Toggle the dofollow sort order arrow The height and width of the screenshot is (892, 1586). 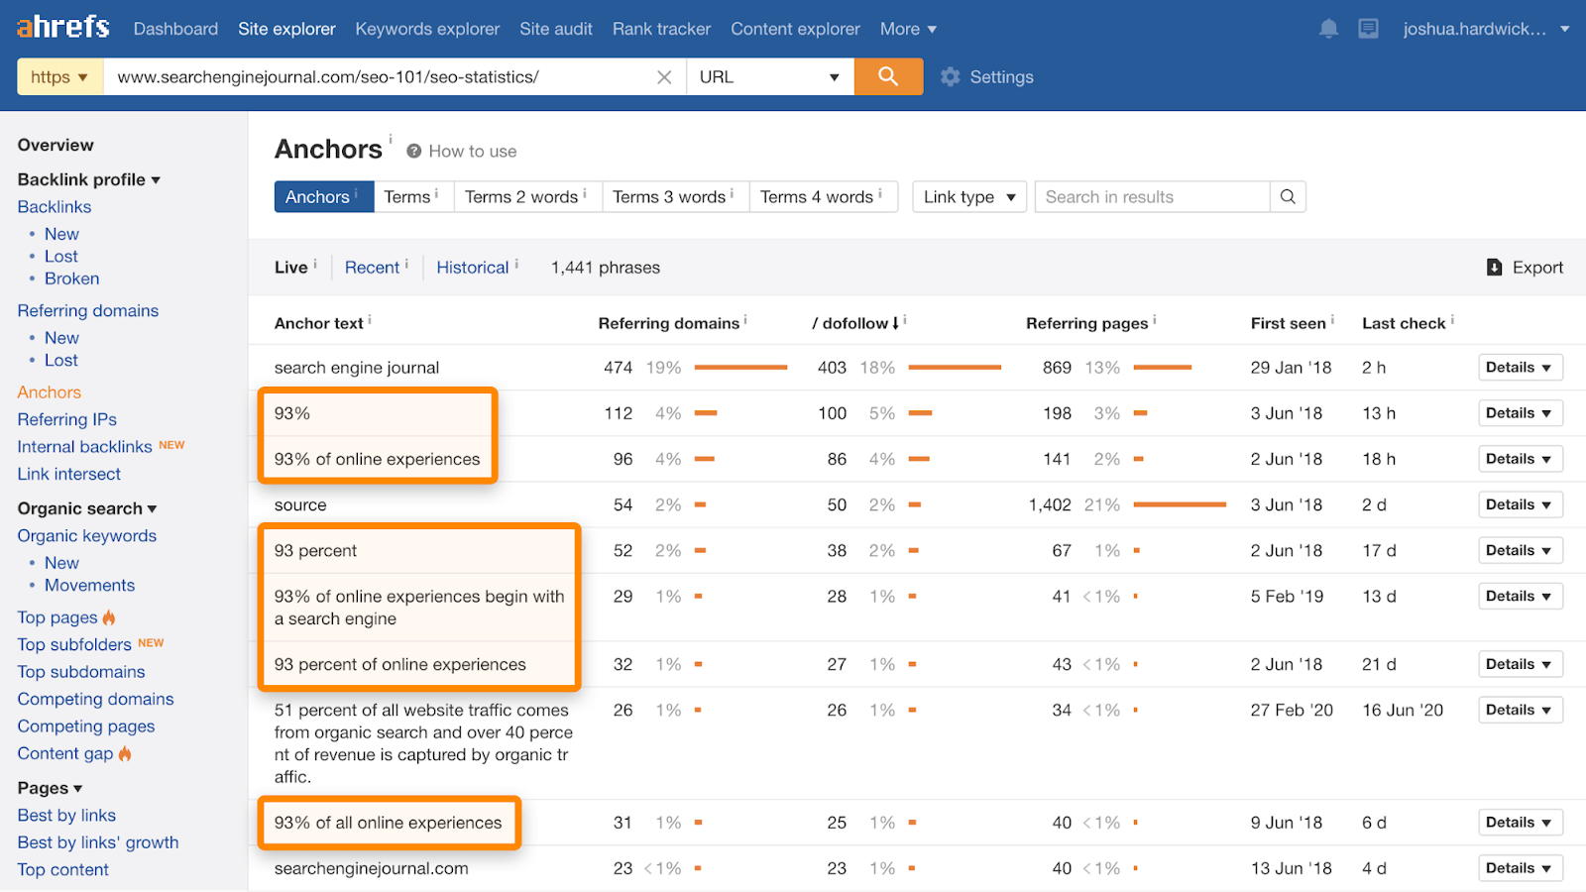click(x=897, y=322)
